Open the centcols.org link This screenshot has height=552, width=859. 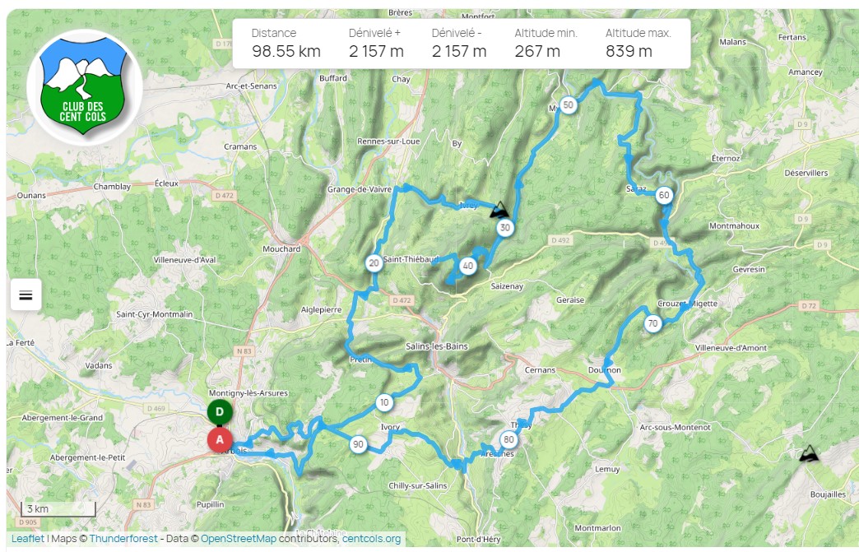point(371,538)
